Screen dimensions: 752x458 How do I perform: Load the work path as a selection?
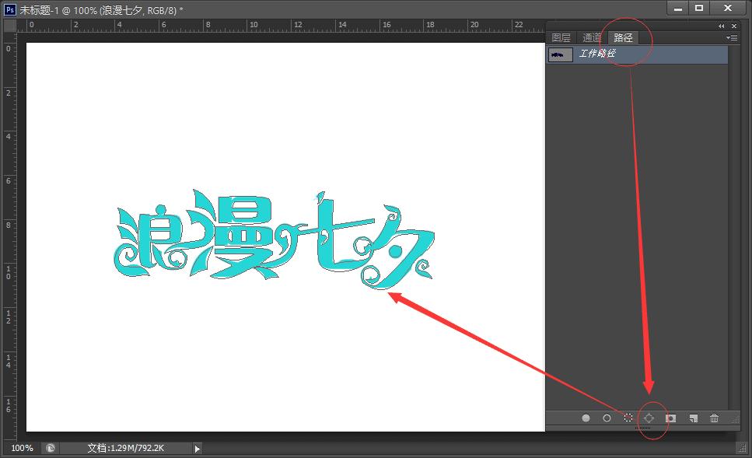pyautogui.click(x=628, y=418)
